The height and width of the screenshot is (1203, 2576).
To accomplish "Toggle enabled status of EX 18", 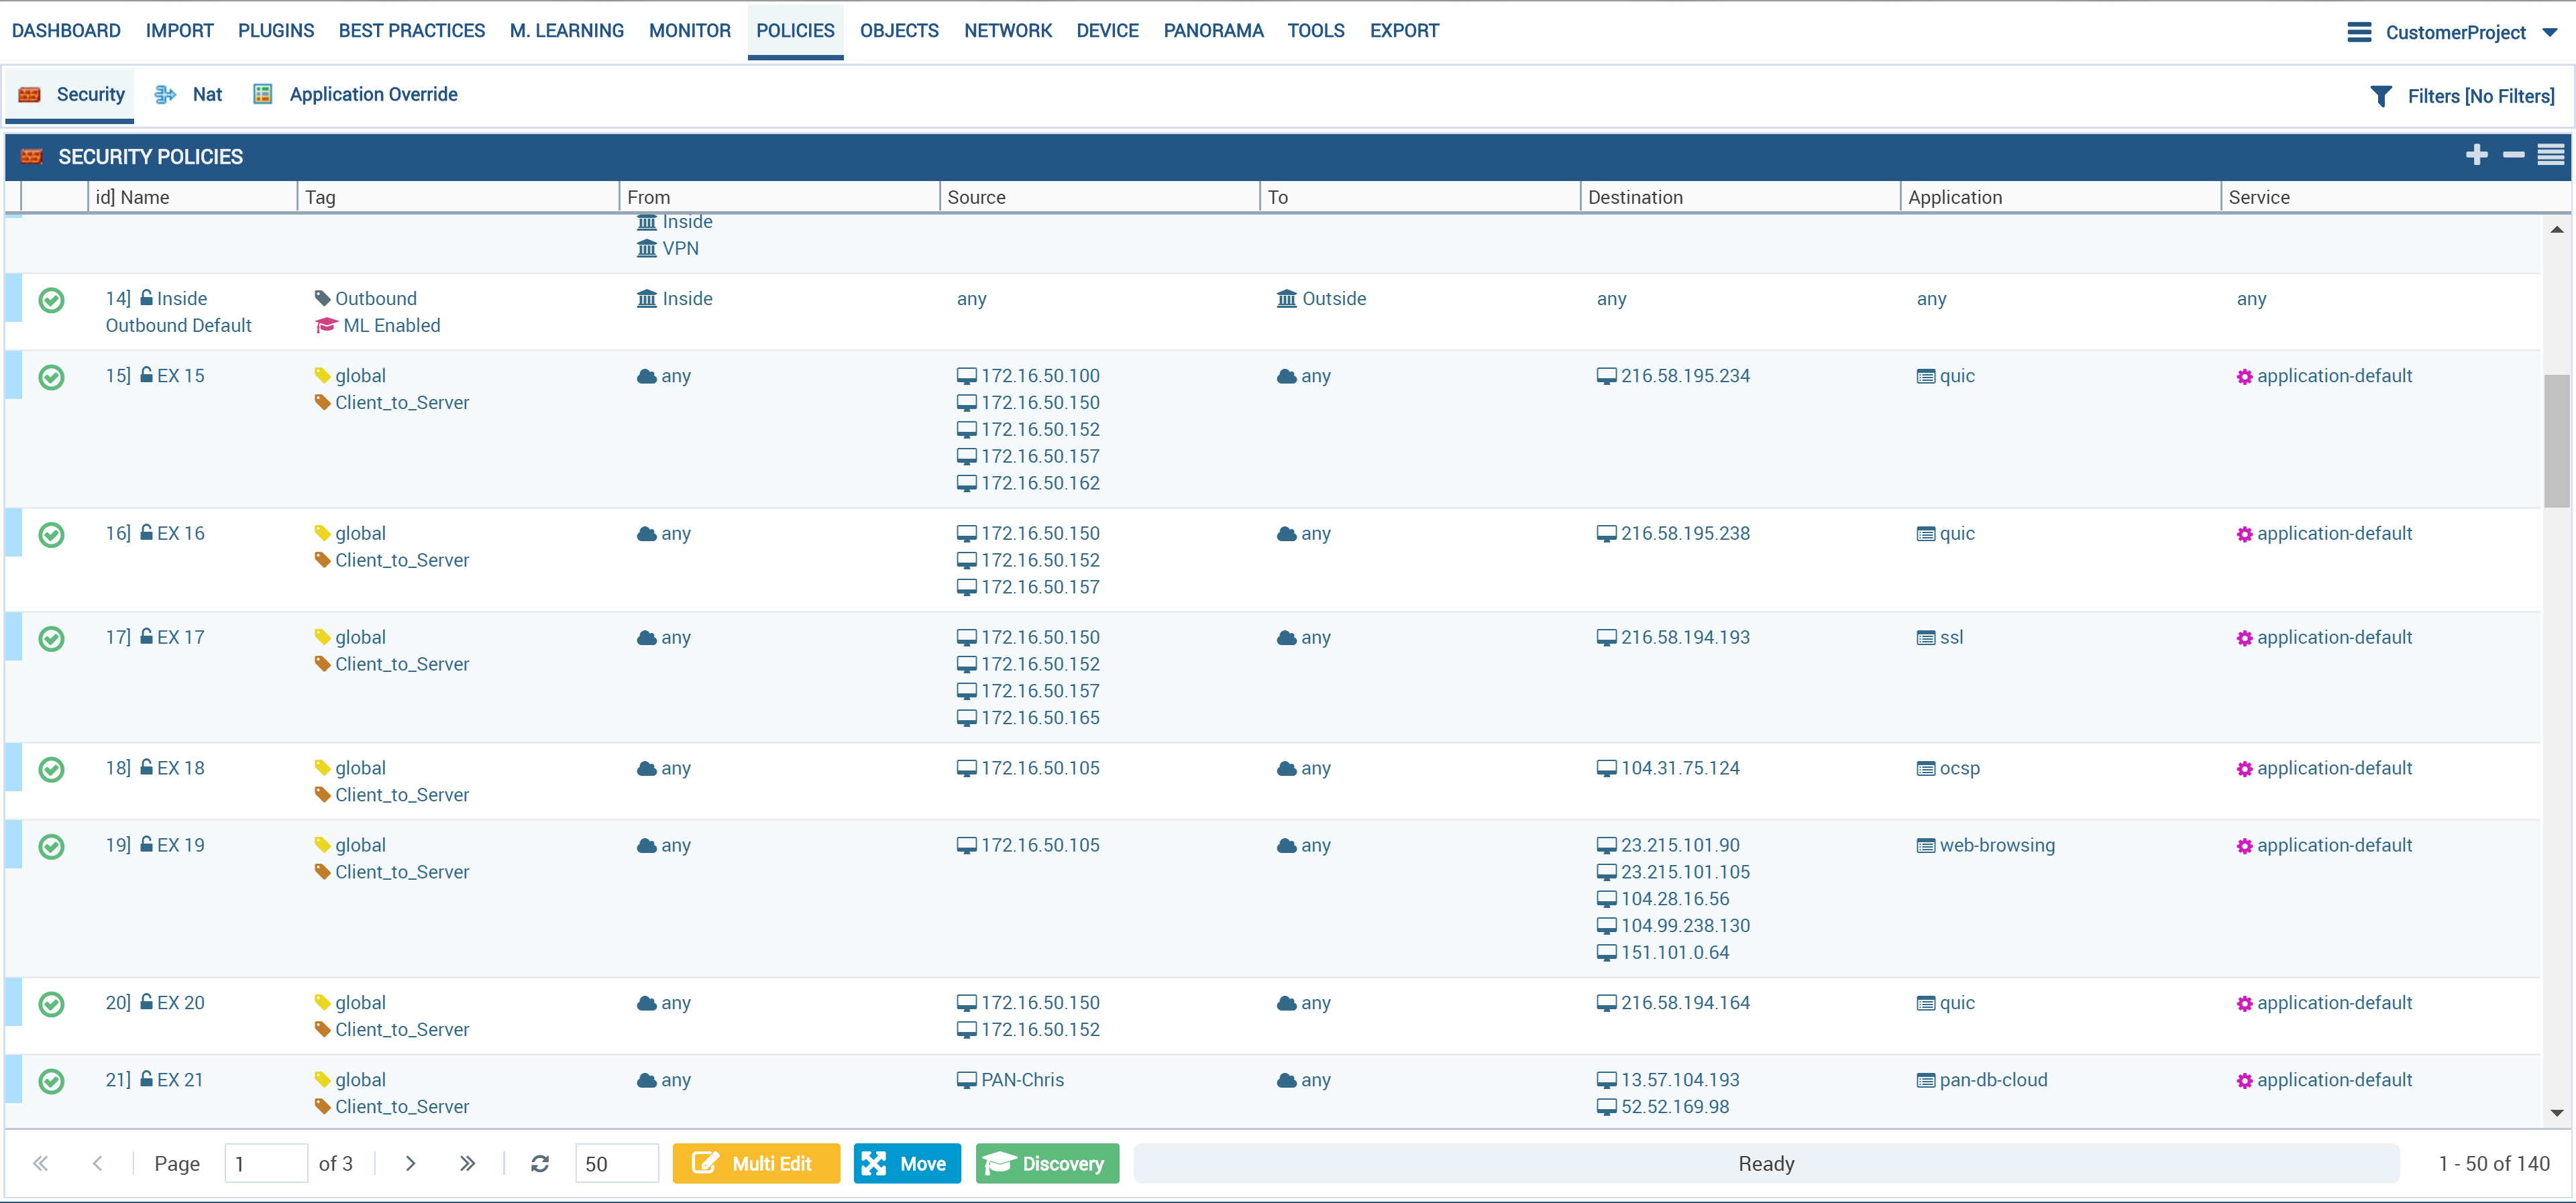I will click(51, 770).
